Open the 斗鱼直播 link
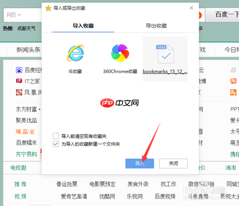This screenshot has width=239, height=206. click(x=198, y=196)
